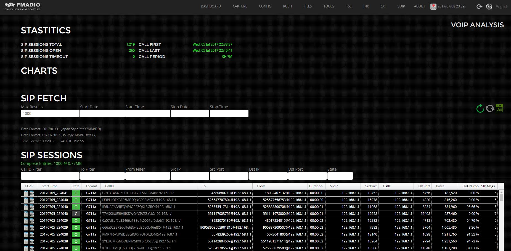Click SIP file icon in first session row
511x251 pixels.
click(x=32, y=193)
